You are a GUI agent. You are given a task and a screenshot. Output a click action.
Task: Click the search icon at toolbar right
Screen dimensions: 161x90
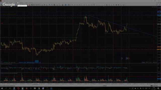157,5
